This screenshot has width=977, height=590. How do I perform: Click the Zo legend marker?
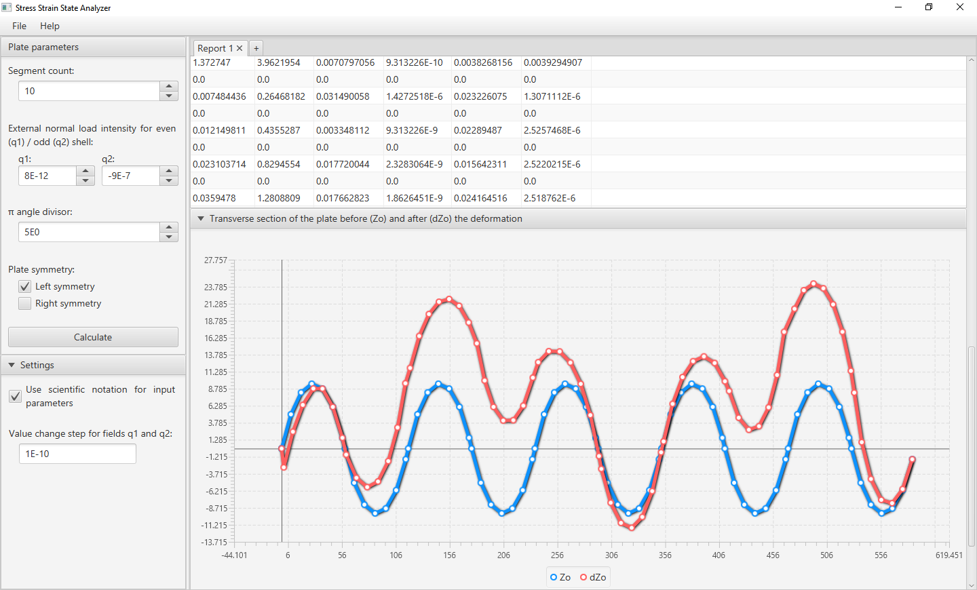(554, 577)
